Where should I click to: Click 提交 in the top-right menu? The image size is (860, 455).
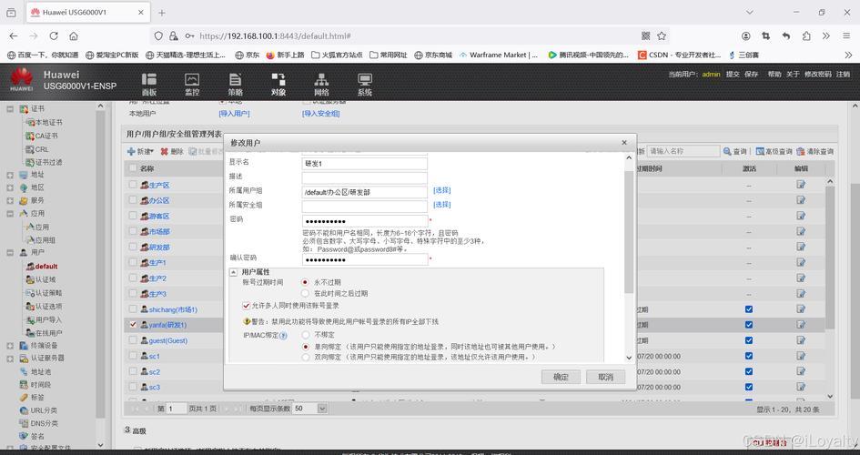733,74
